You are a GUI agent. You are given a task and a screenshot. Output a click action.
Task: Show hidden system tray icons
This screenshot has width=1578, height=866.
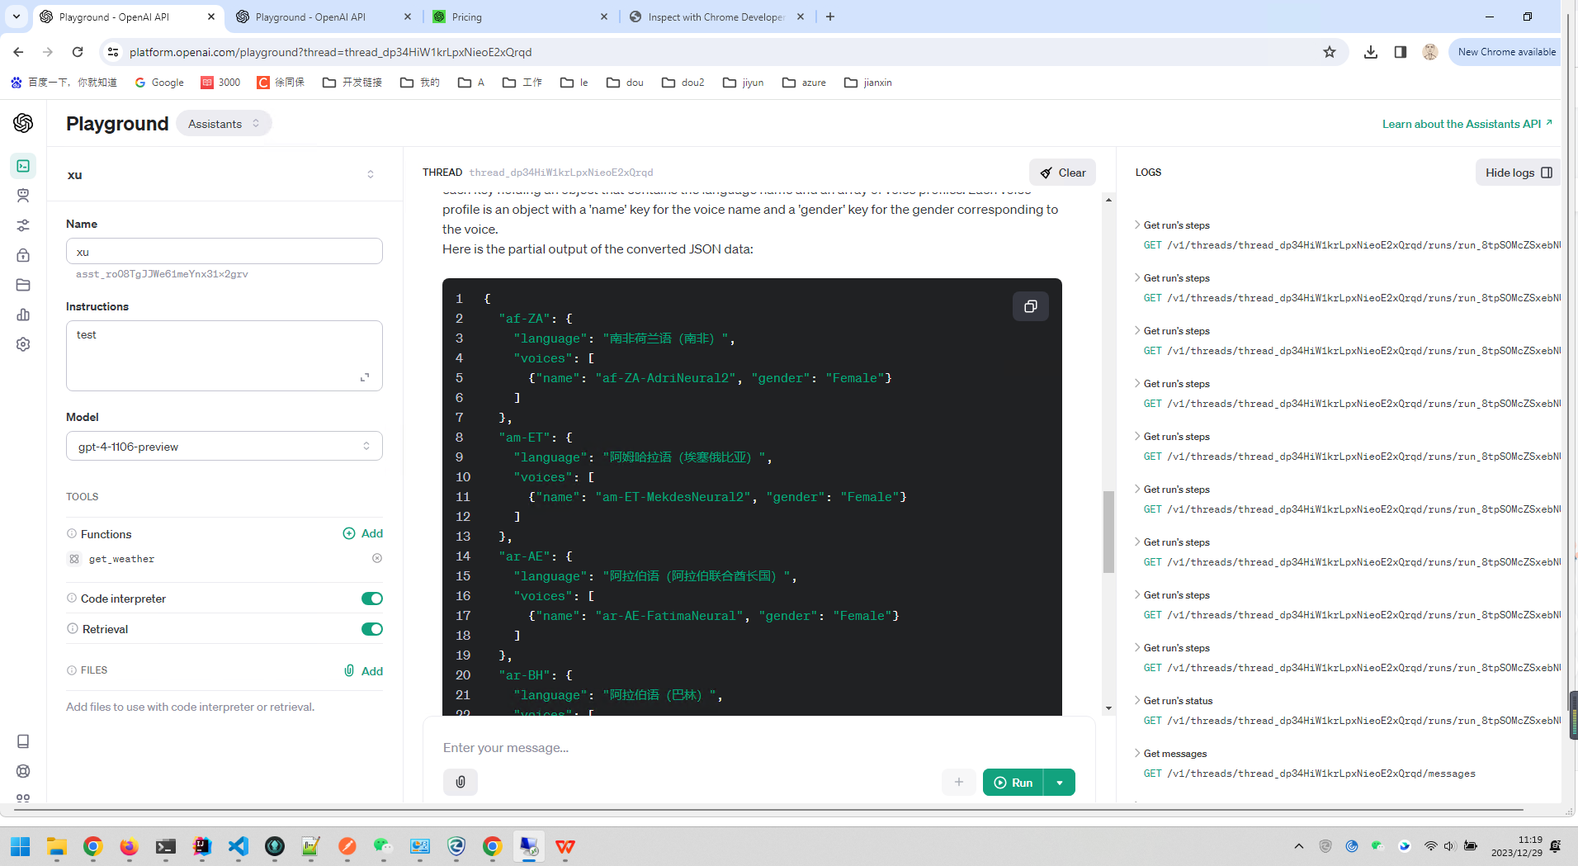pyautogui.click(x=1298, y=846)
